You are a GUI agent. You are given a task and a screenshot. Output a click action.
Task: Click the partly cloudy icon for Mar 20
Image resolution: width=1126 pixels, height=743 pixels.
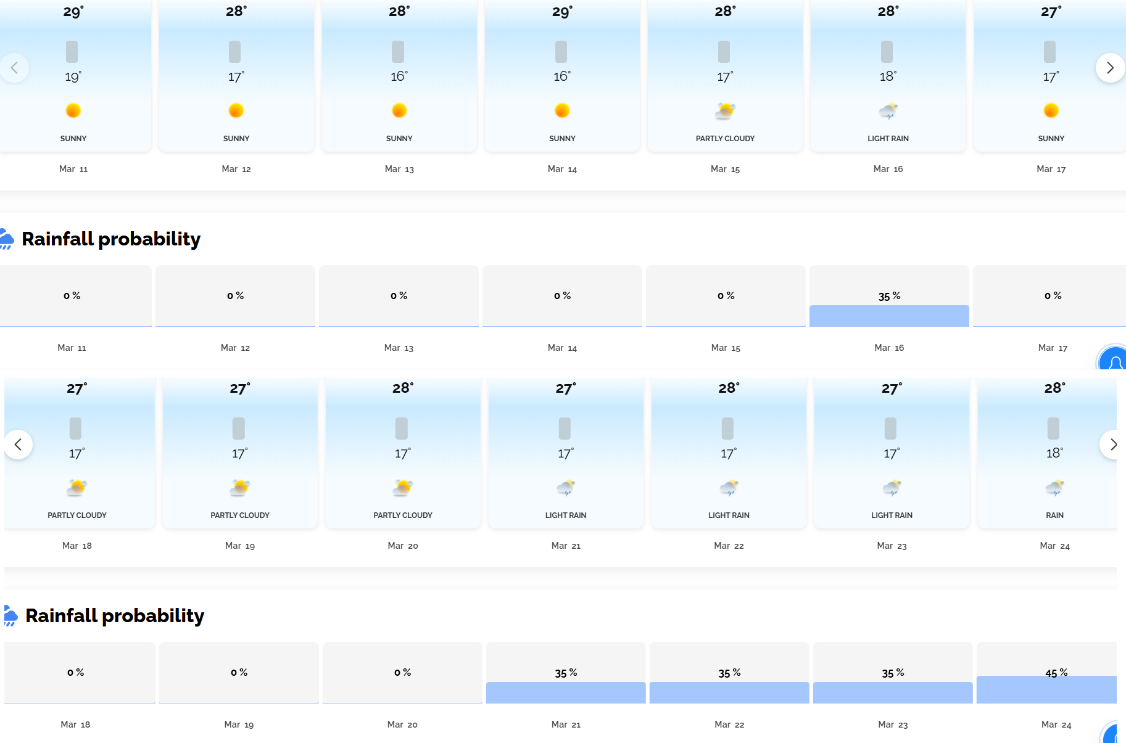click(x=403, y=488)
